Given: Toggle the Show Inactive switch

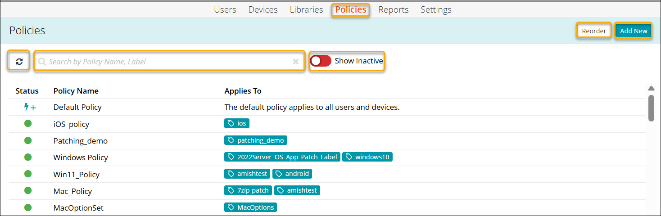Looking at the screenshot, I should click(x=321, y=61).
